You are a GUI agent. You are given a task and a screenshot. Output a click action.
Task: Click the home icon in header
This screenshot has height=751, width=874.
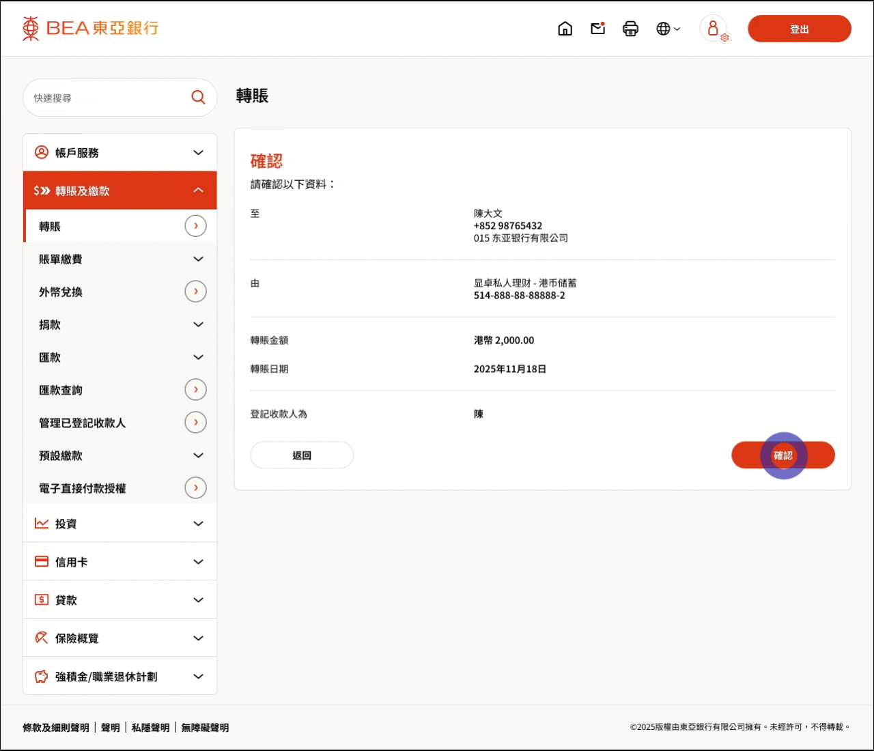click(x=565, y=29)
